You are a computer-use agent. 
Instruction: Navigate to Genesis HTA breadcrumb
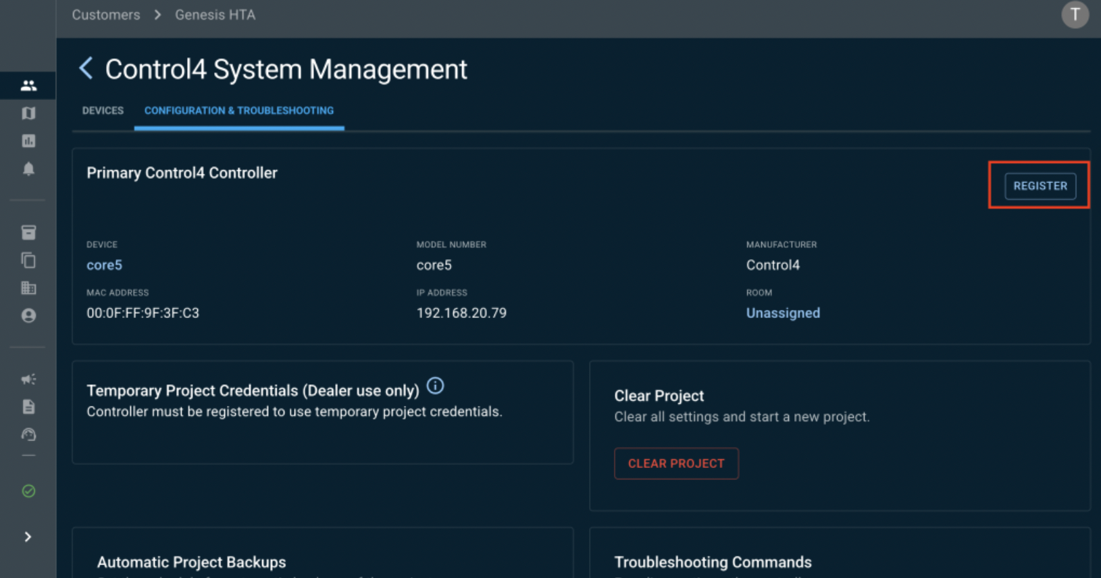click(x=215, y=15)
